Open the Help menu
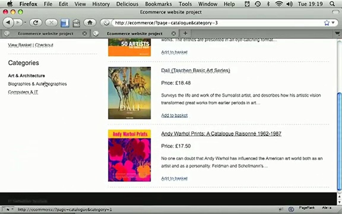The height and width of the screenshot is (214, 342). pyautogui.click(x=229, y=4)
